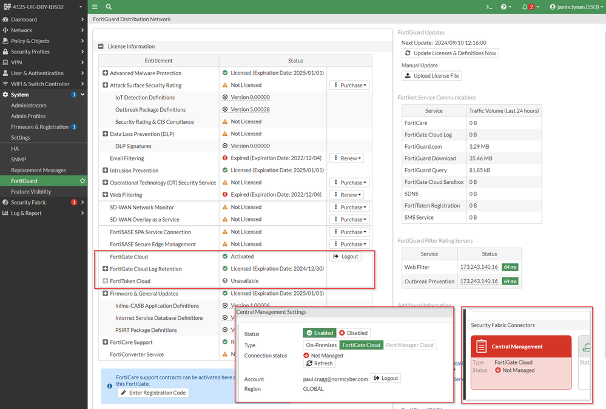Set Central Management status to Disabled

click(353, 333)
